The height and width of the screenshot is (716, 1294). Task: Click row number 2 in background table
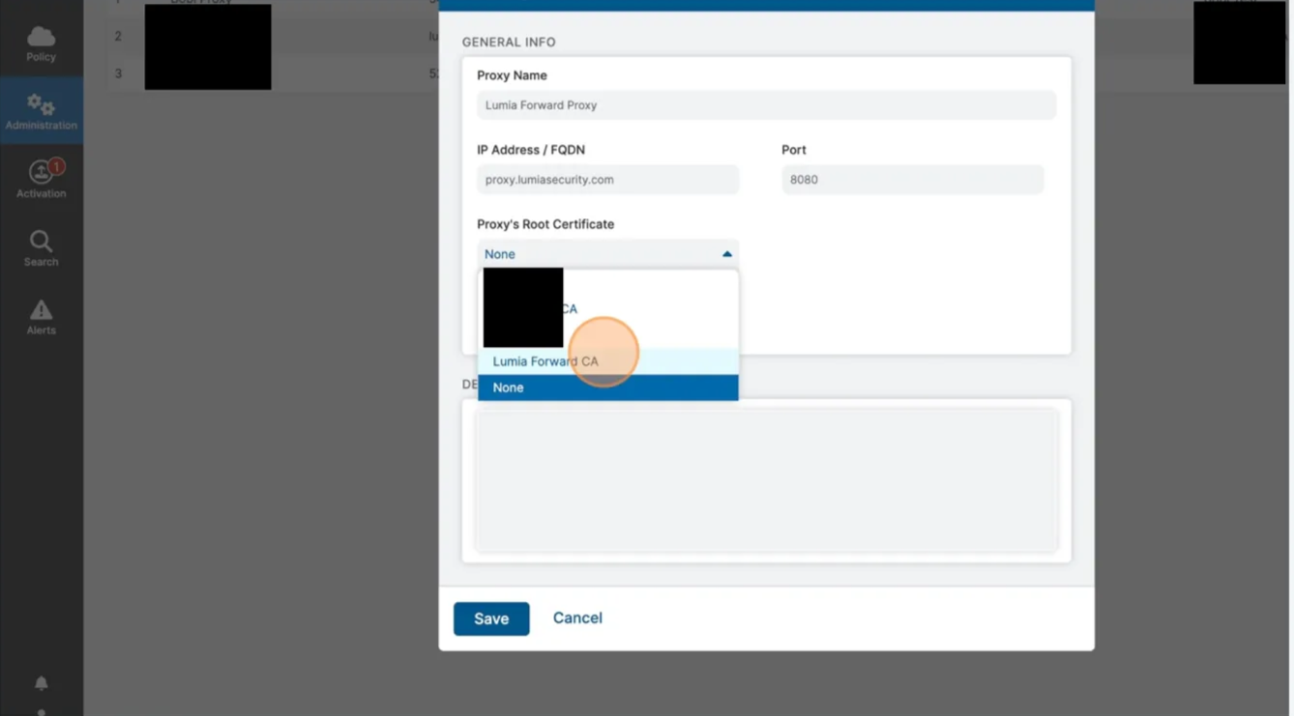point(118,37)
